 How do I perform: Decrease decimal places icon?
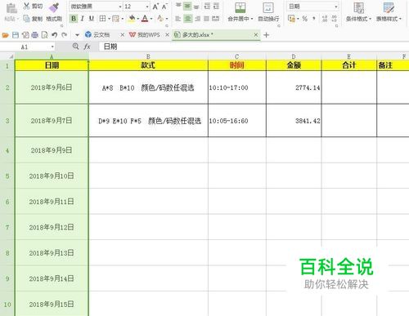click(x=334, y=19)
